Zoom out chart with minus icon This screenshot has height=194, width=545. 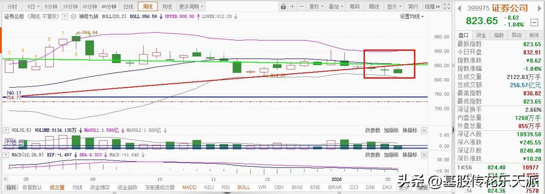click(x=301, y=6)
